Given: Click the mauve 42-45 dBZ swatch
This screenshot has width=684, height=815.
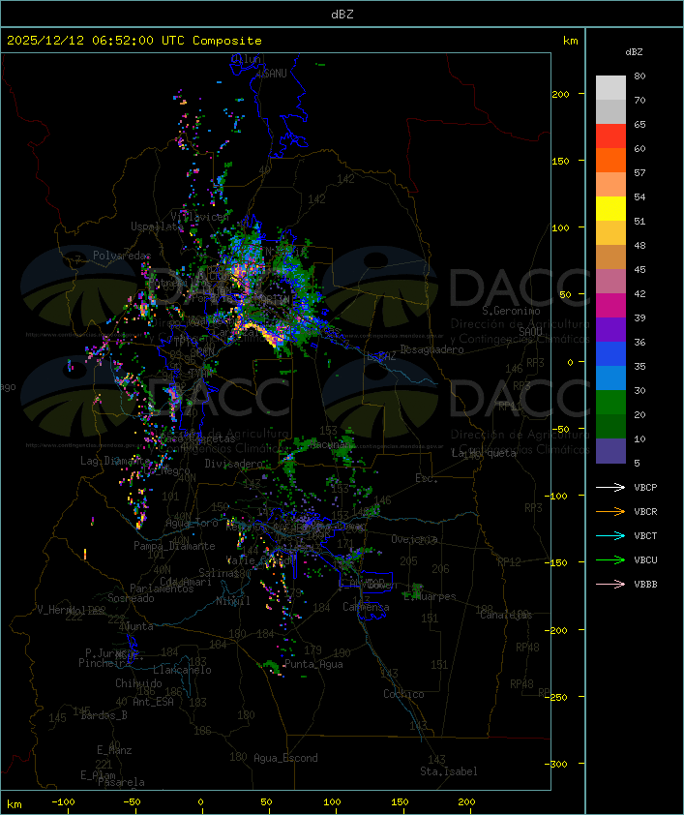Looking at the screenshot, I should click(610, 282).
